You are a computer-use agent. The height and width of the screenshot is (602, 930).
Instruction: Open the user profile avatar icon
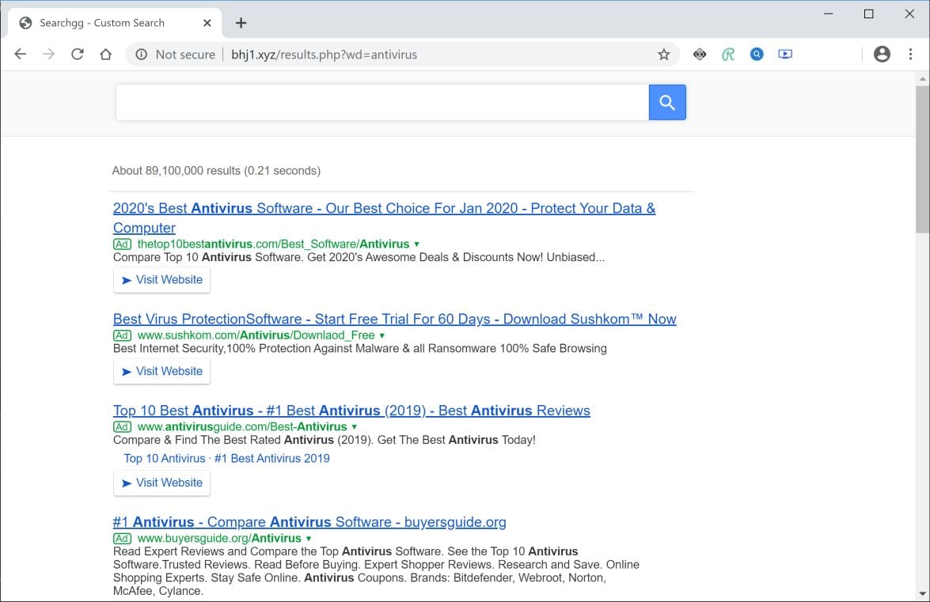click(882, 55)
